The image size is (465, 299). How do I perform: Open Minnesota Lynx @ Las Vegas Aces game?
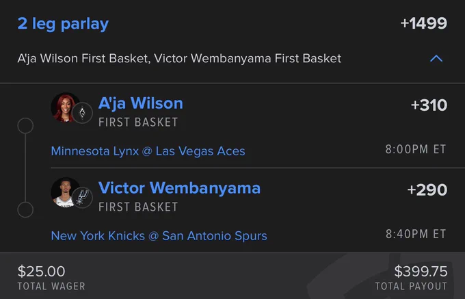tap(148, 151)
